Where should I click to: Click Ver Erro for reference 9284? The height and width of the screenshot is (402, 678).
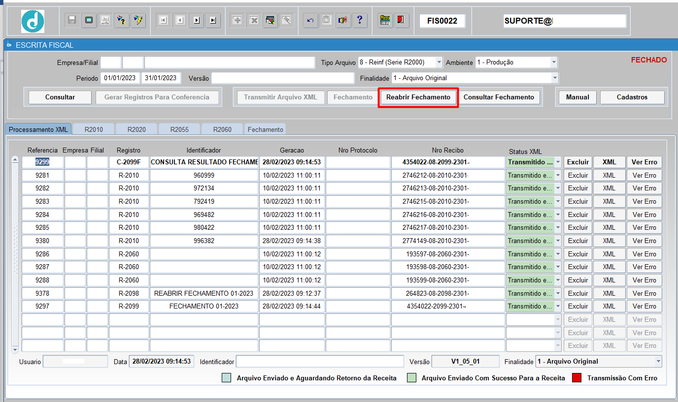(x=644, y=215)
